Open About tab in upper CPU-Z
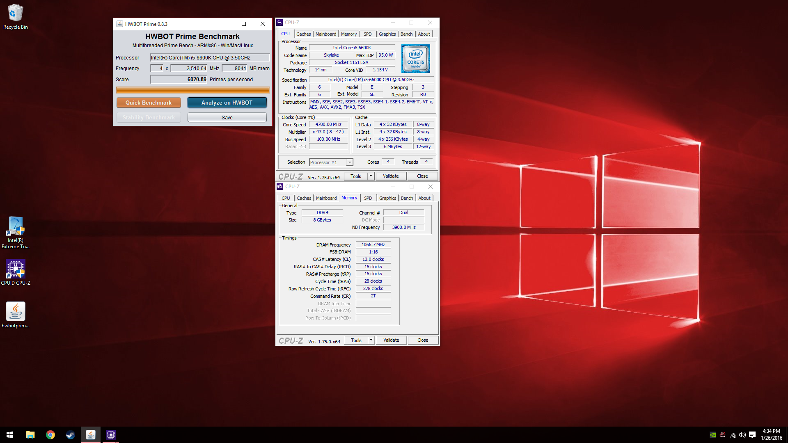This screenshot has height=443, width=788. point(424,34)
